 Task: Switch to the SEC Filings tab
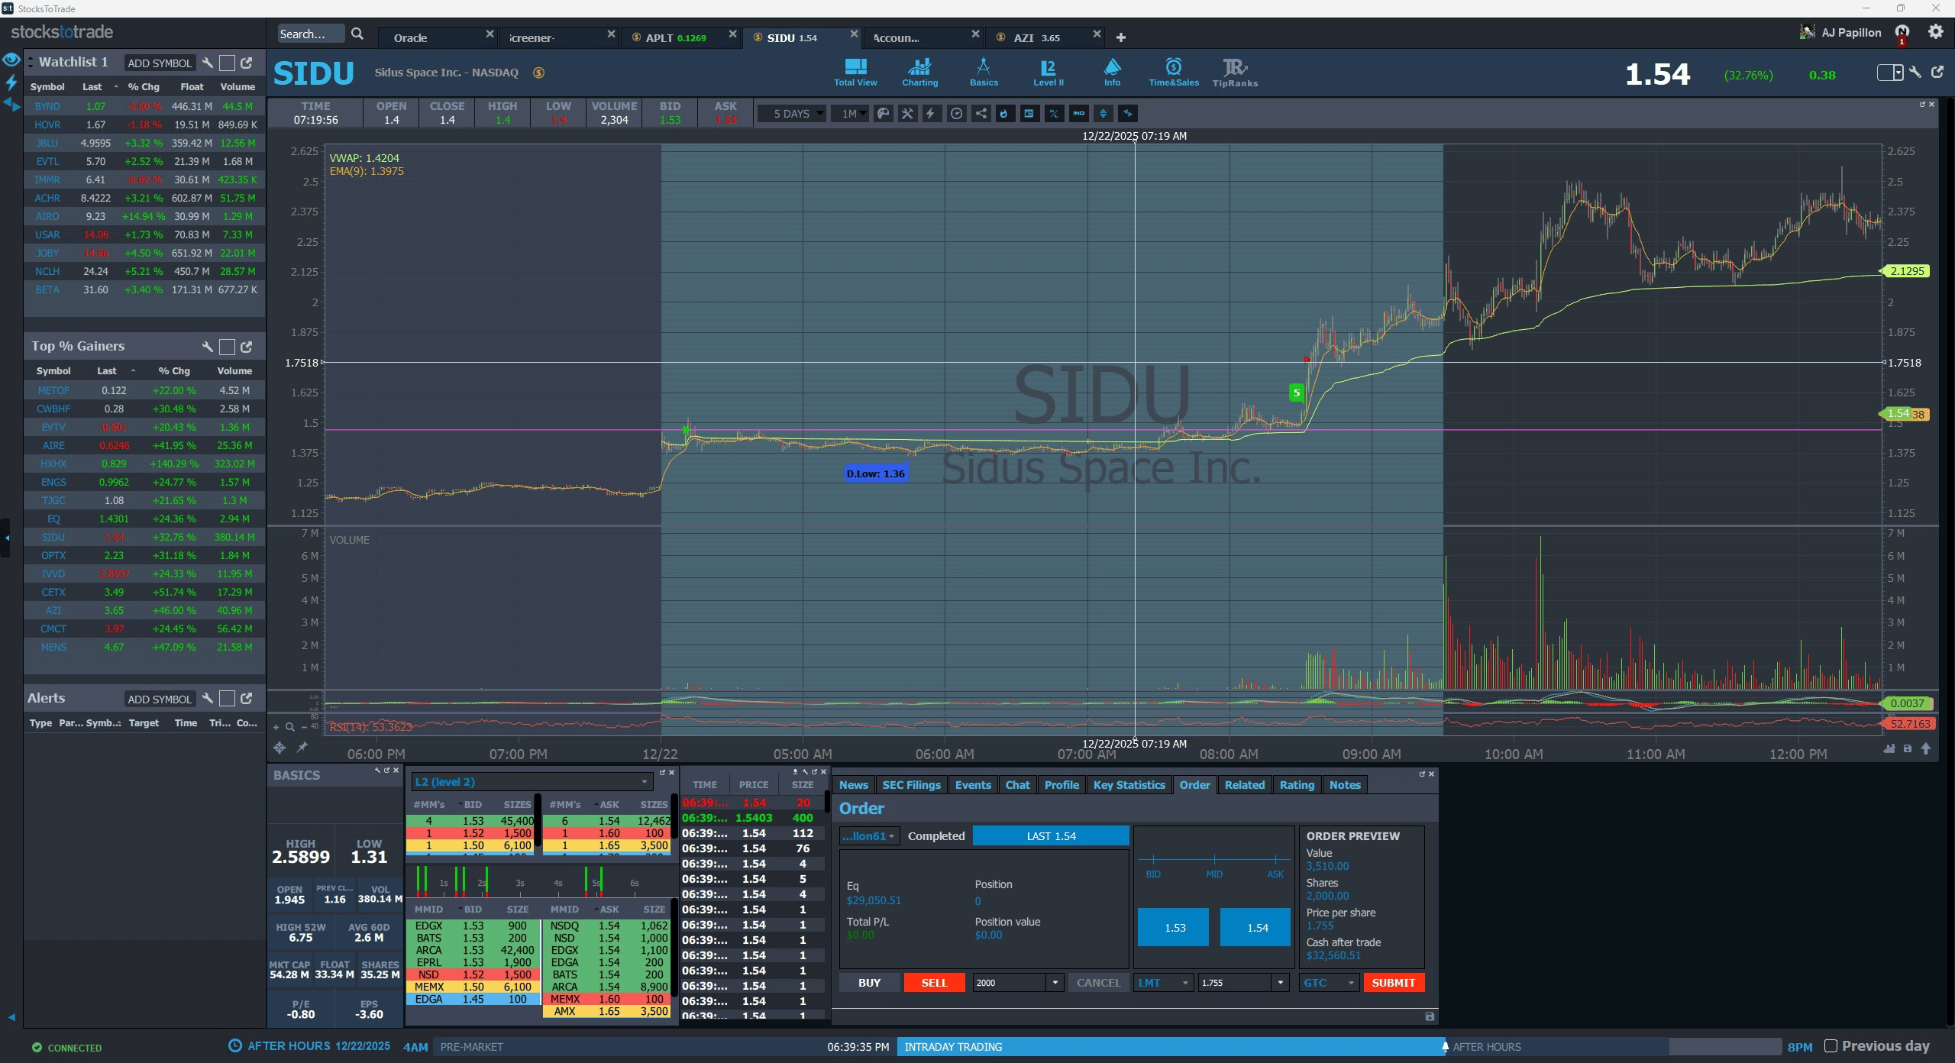coord(911,785)
